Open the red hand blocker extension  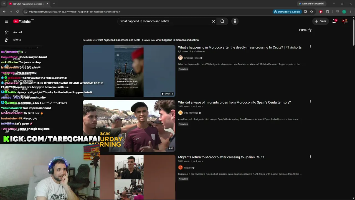pyautogui.click(x=321, y=12)
